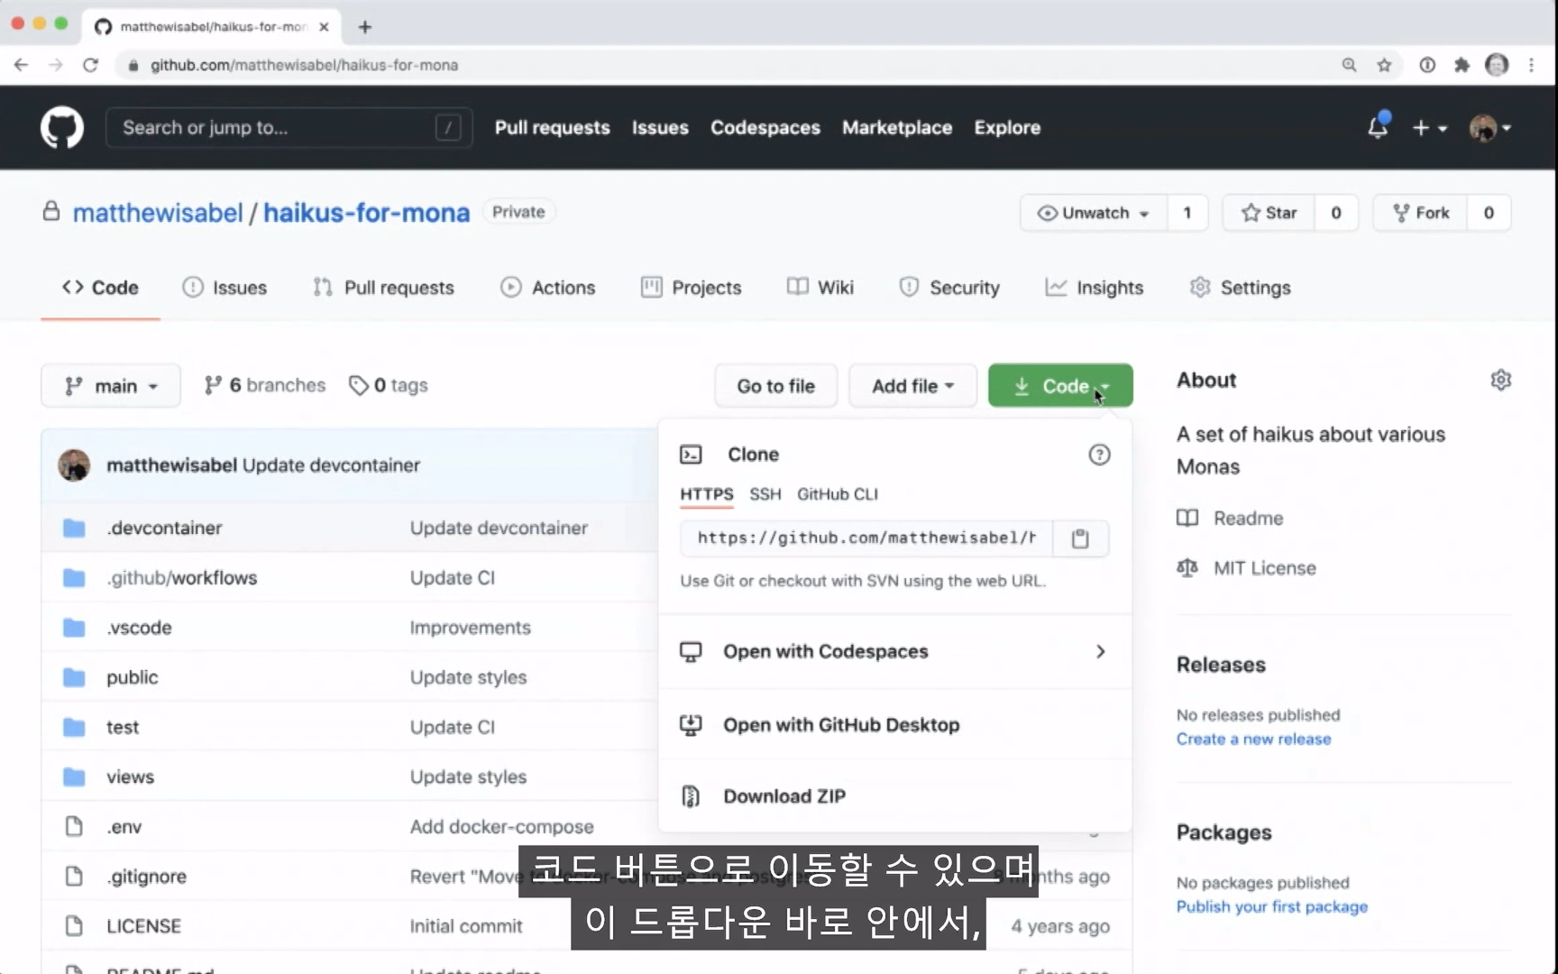
Task: Reload the page in the browser
Action: click(x=90, y=65)
